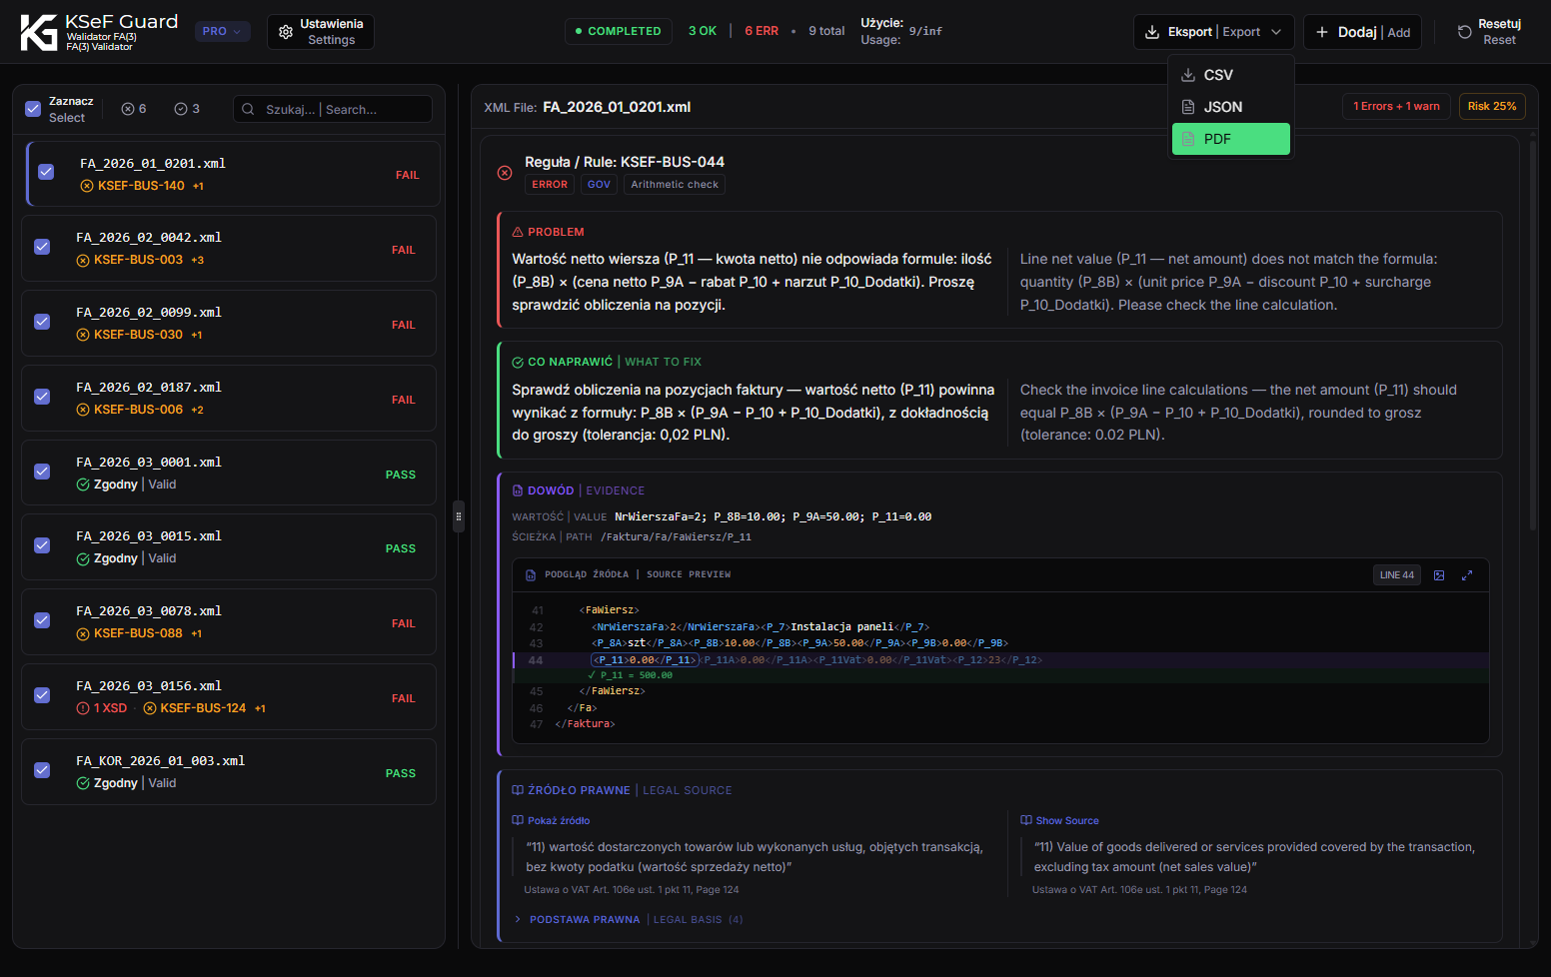Uncheck the FA_2026_01_0201.xml checkbox
Screen dimensions: 1551x977
[x=46, y=172]
